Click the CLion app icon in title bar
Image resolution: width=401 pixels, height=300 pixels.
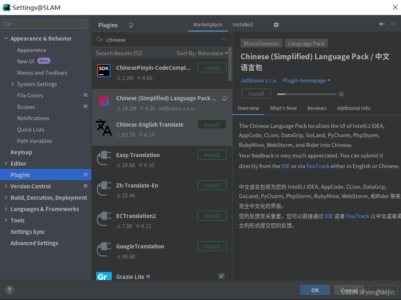(7, 7)
